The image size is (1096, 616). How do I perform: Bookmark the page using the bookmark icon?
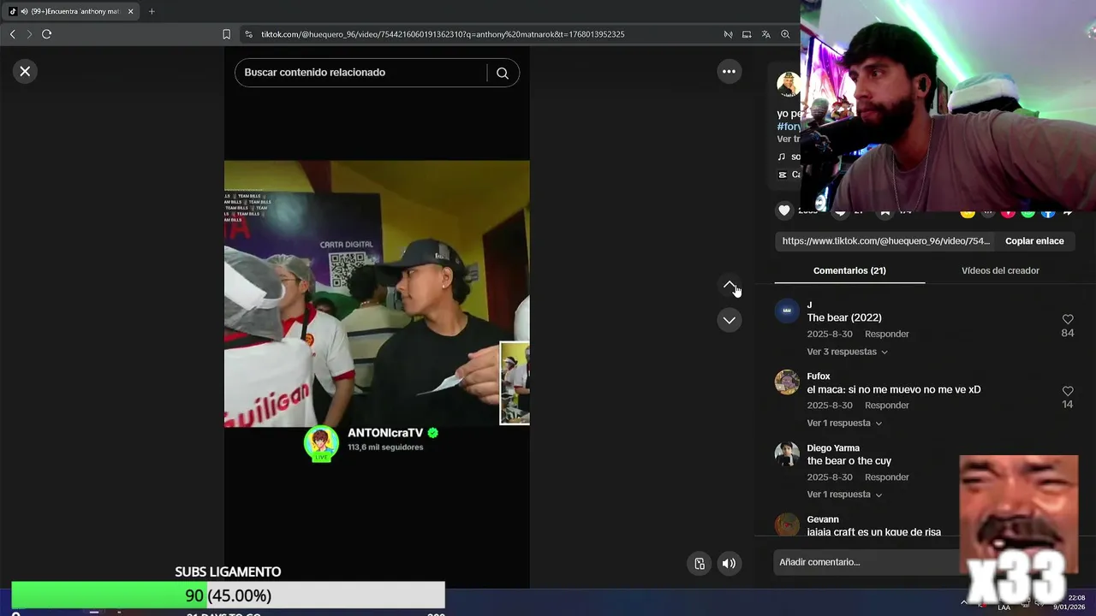point(226,34)
